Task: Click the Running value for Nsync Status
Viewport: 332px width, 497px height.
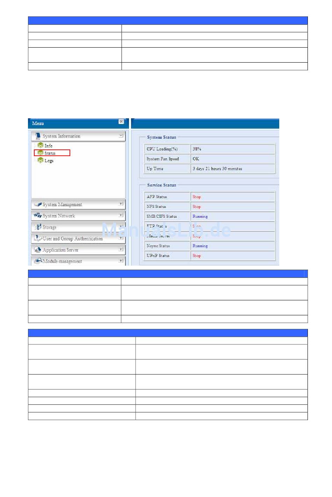Action: (200, 246)
